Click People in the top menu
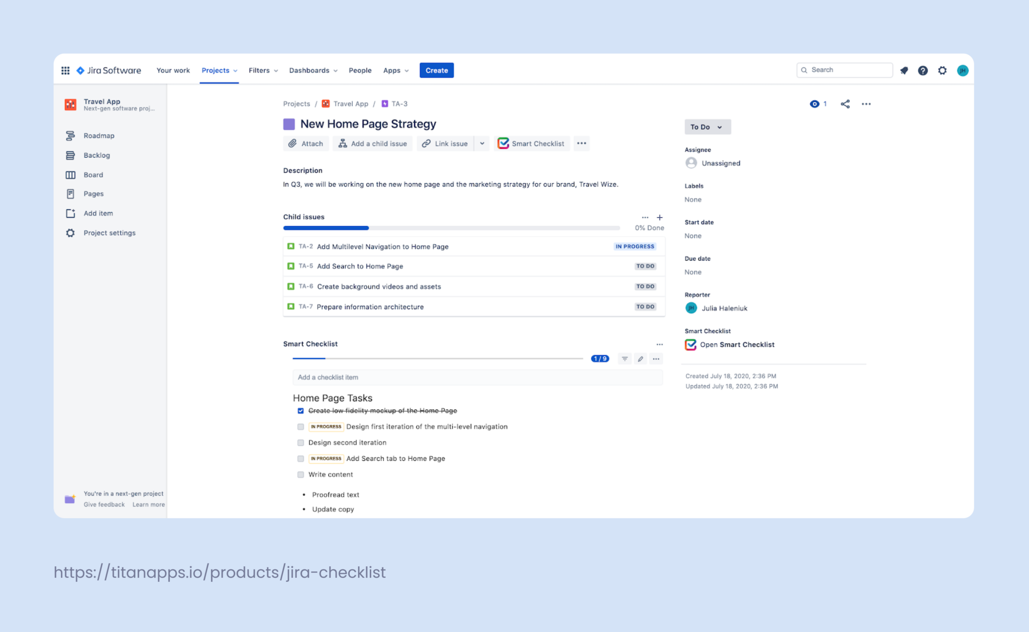Viewport: 1029px width, 632px height. click(360, 70)
